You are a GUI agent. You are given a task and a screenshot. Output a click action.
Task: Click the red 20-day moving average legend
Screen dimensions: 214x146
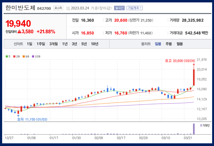[x=16, y=56]
